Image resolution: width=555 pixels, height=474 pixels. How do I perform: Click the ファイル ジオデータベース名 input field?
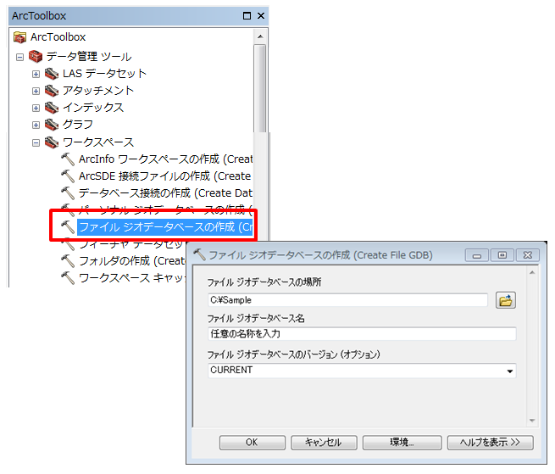[x=362, y=334]
